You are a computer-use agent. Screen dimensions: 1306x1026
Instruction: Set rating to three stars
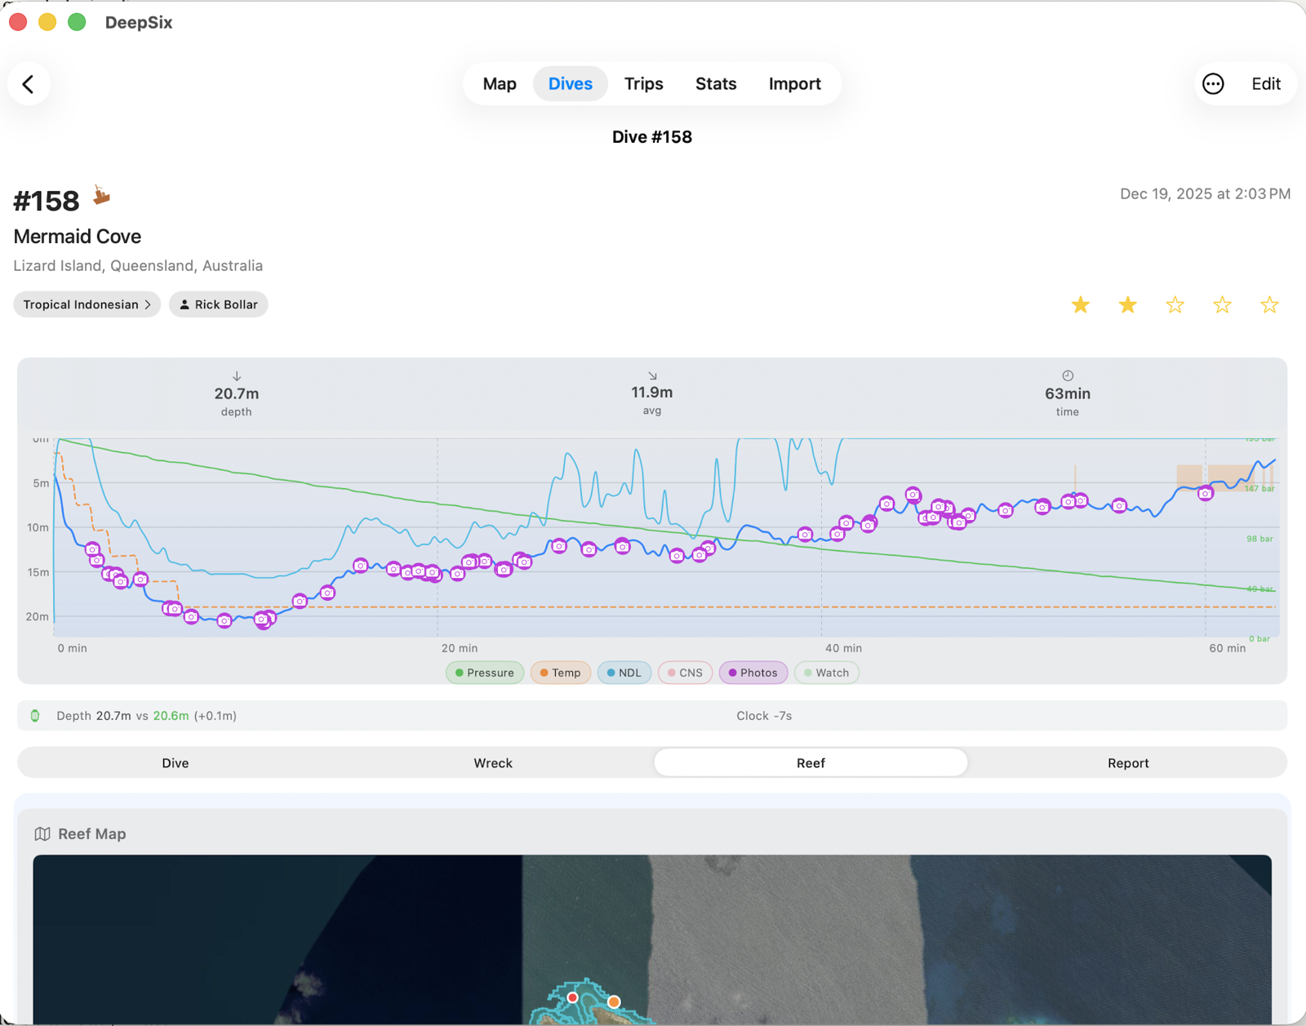click(1175, 305)
